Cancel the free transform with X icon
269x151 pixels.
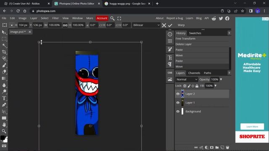(x=164, y=25)
